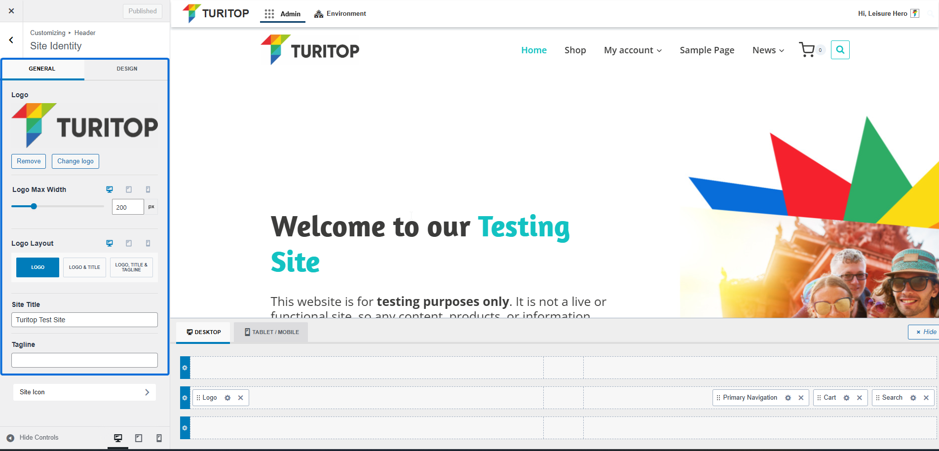
Task: Open settings gear for Cart item
Action: [x=846, y=398]
